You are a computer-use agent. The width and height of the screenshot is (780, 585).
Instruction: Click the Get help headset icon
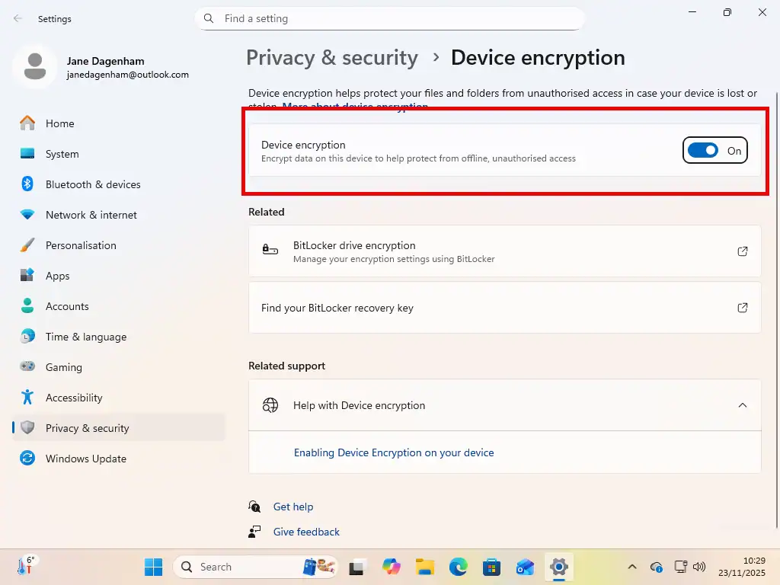click(254, 507)
